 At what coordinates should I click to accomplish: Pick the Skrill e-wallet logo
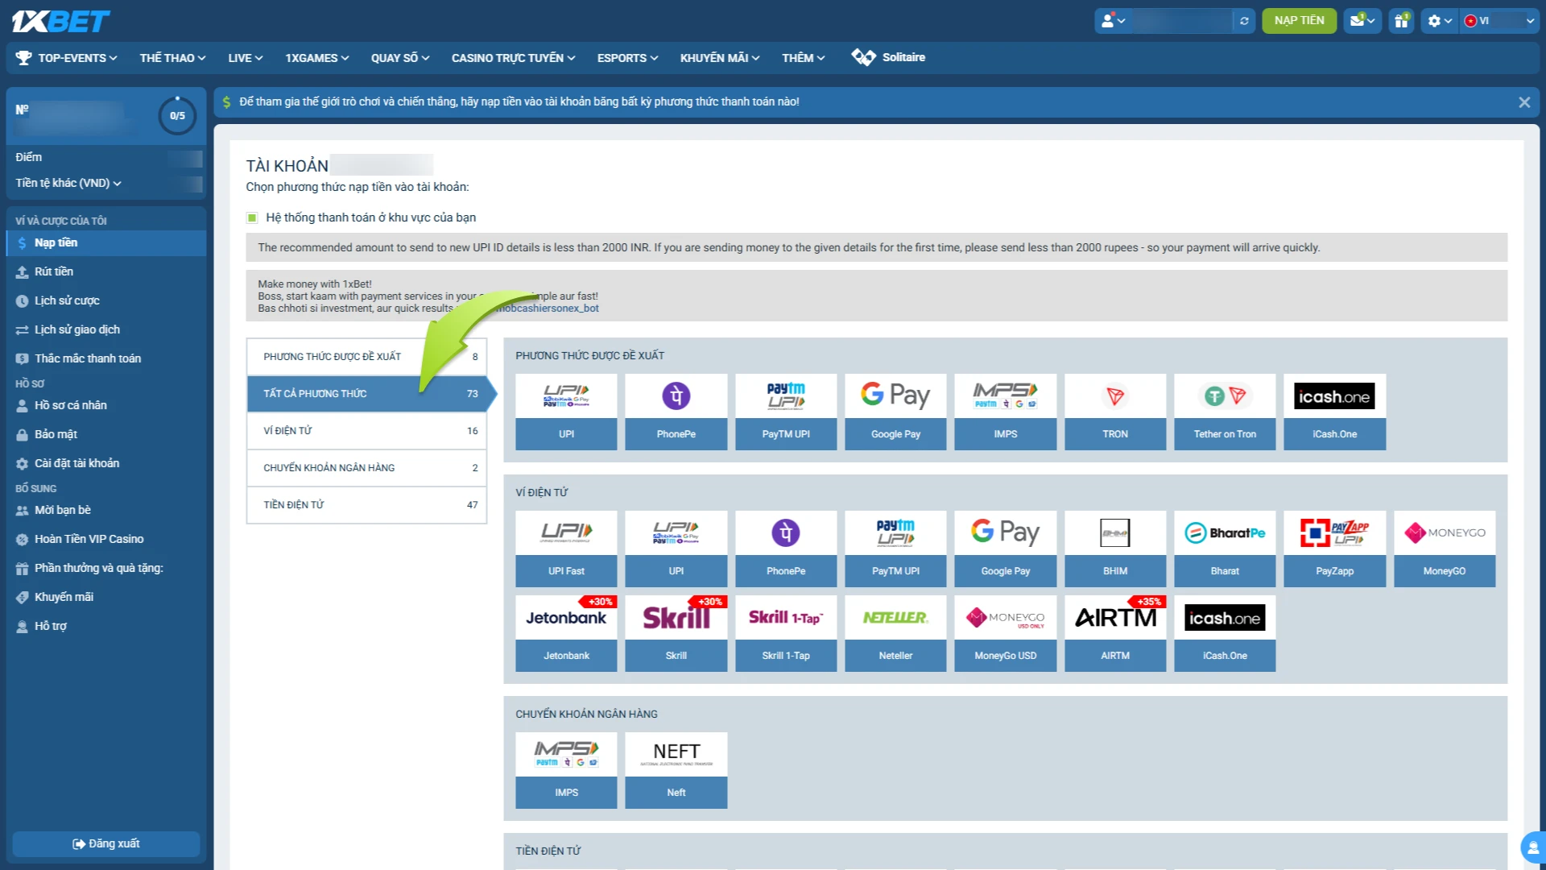(x=676, y=619)
